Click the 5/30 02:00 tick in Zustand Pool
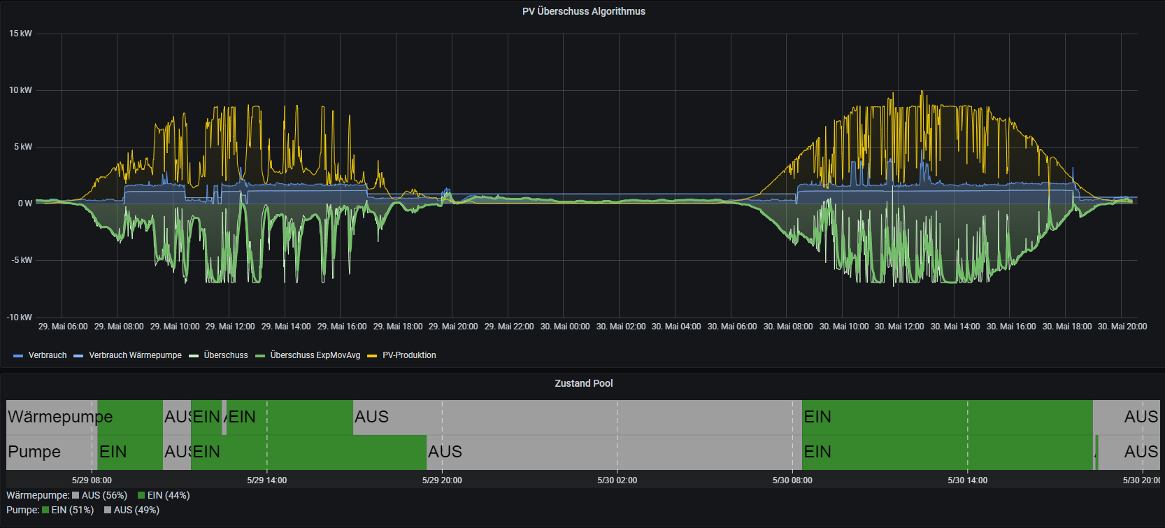This screenshot has width=1165, height=528. (x=617, y=480)
